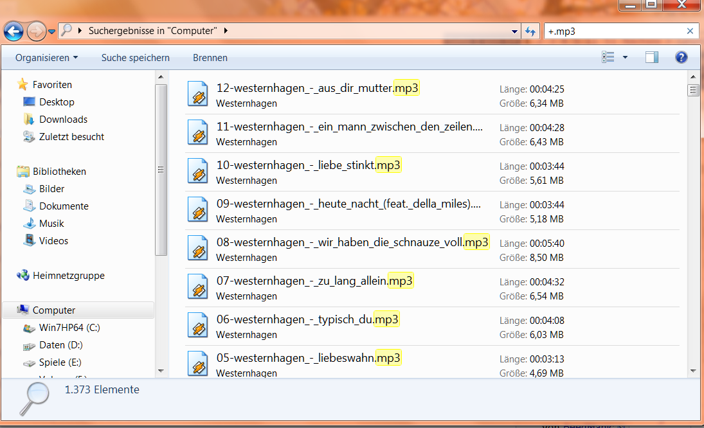Viewport: 704px width, 428px height.
Task: Open drive Daten (D:)
Action: click(x=61, y=345)
